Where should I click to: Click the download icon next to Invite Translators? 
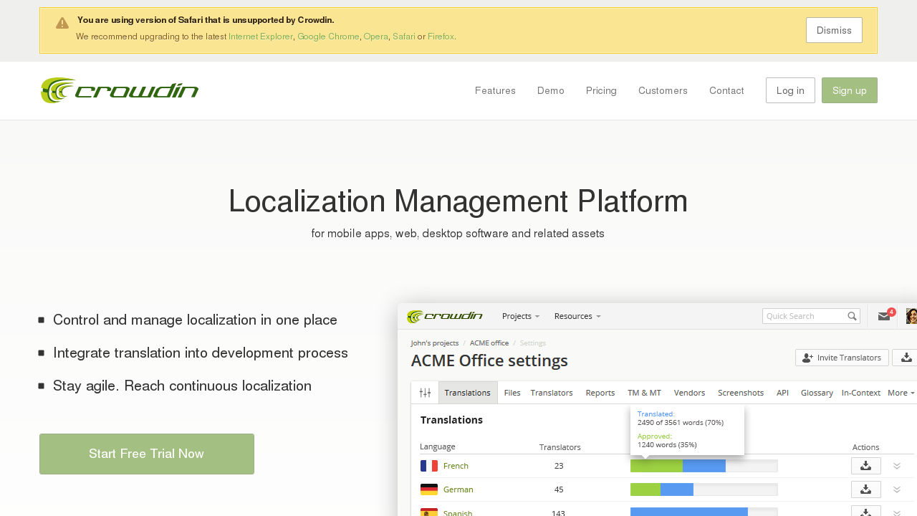(x=906, y=358)
